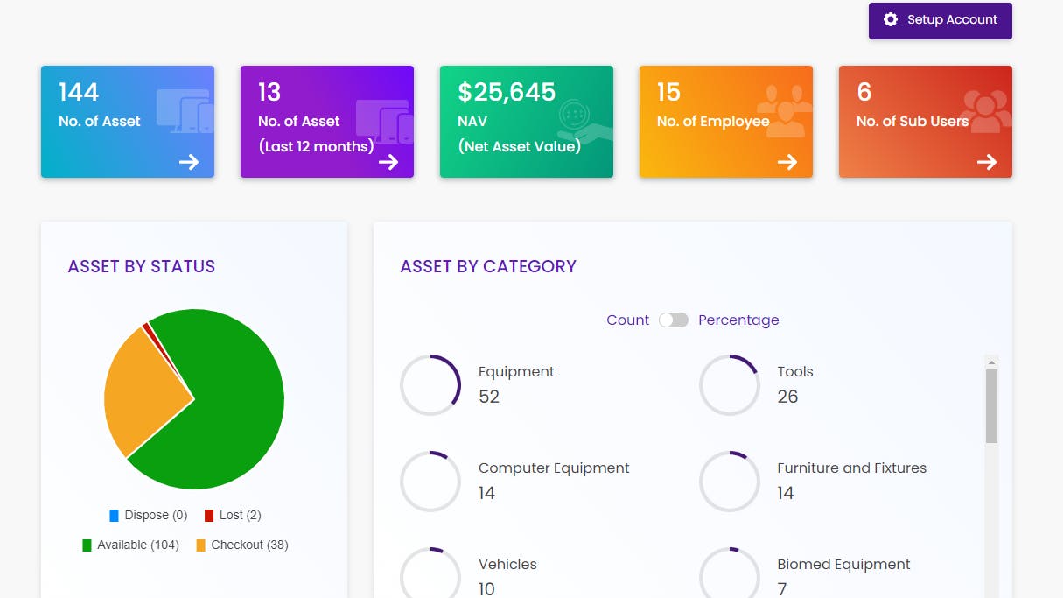Click the gear icon in Setup Account
This screenshot has height=598, width=1063.
click(x=891, y=20)
